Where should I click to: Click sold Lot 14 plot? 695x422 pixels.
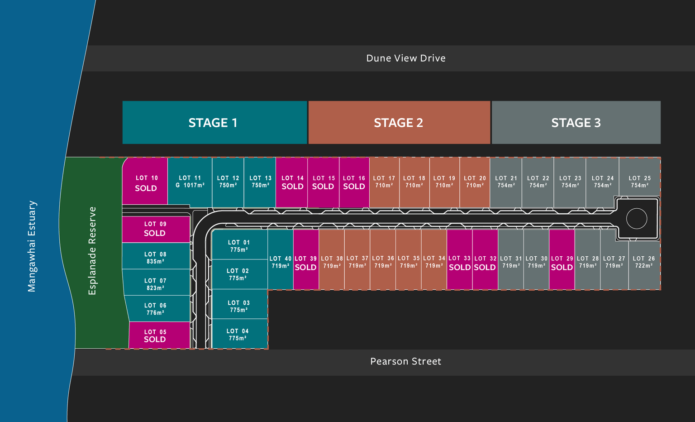(x=292, y=182)
